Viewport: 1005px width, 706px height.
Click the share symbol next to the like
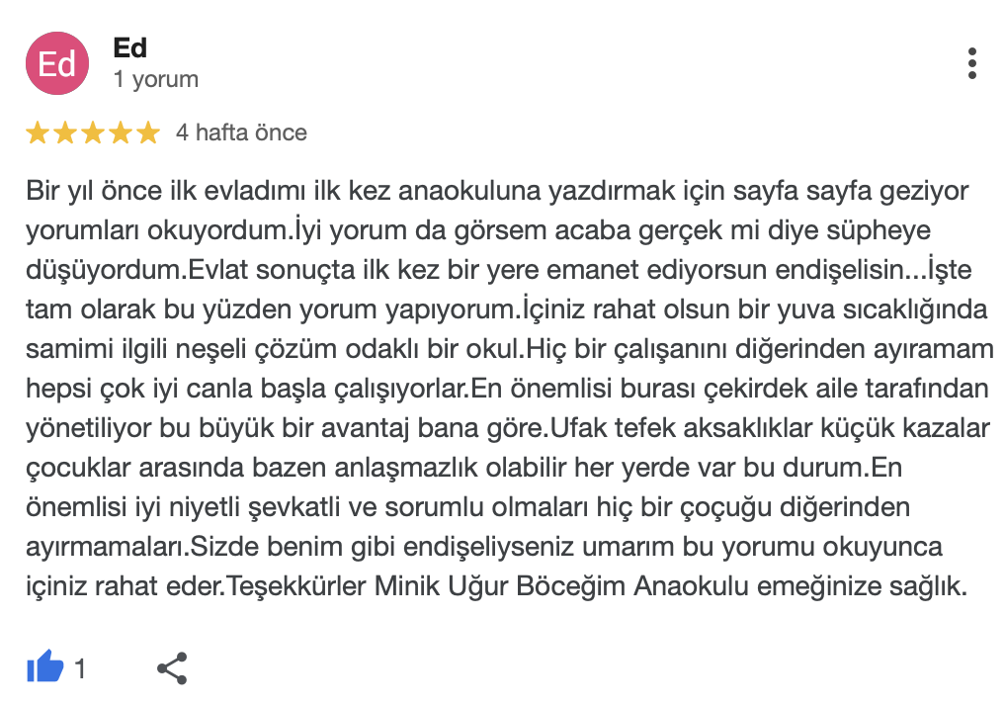(x=170, y=666)
